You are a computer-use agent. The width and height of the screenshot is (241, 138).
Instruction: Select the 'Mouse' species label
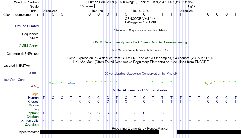click(34, 105)
